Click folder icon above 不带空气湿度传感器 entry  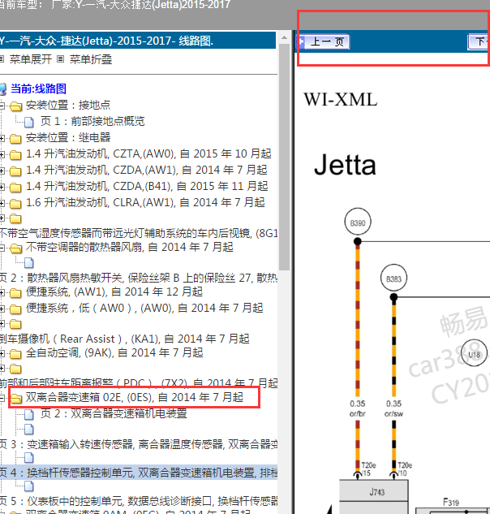[x=15, y=218]
